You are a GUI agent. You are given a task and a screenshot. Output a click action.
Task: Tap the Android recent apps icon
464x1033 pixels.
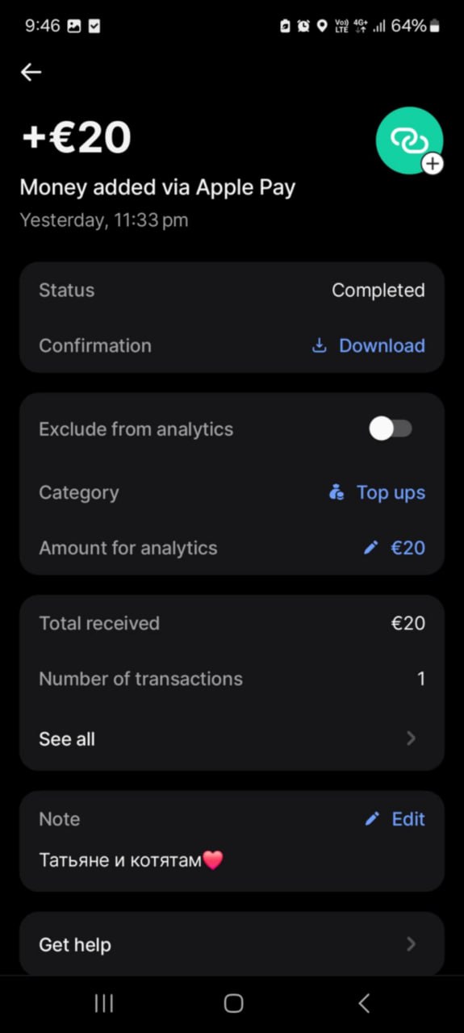tap(104, 1003)
